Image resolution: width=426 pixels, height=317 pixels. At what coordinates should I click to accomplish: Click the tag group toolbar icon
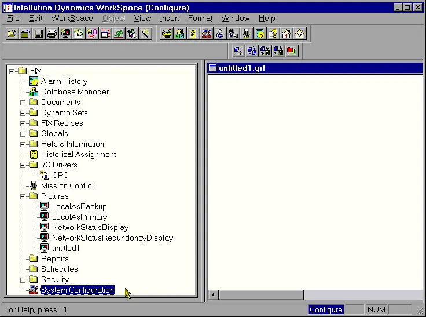point(92,34)
